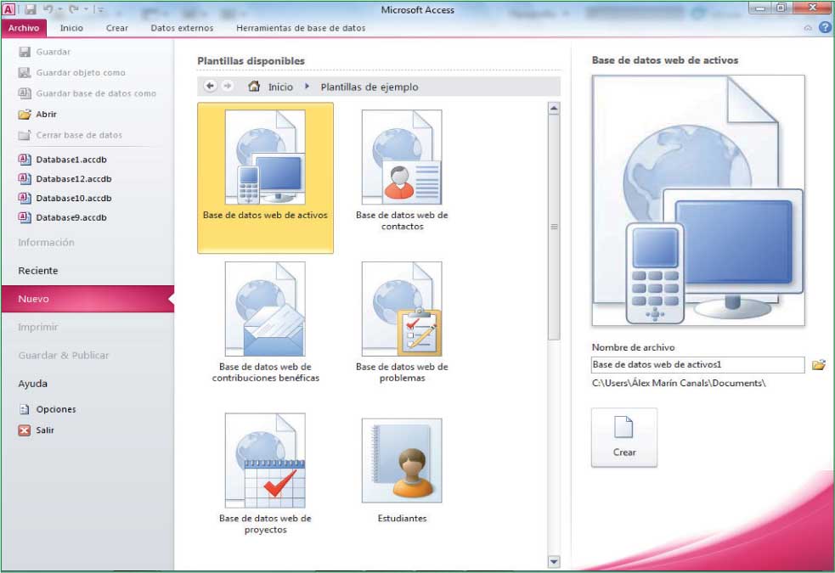
Task: Open Herramientas de base de datos tab
Action: pyautogui.click(x=301, y=28)
